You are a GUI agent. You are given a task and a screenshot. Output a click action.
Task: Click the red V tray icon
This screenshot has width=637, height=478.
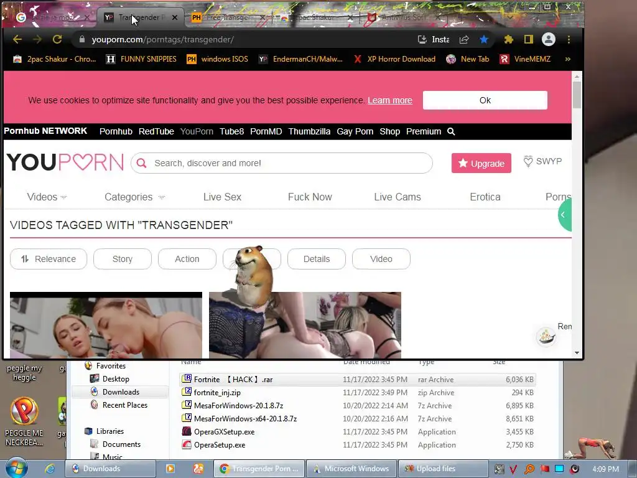pos(513,469)
